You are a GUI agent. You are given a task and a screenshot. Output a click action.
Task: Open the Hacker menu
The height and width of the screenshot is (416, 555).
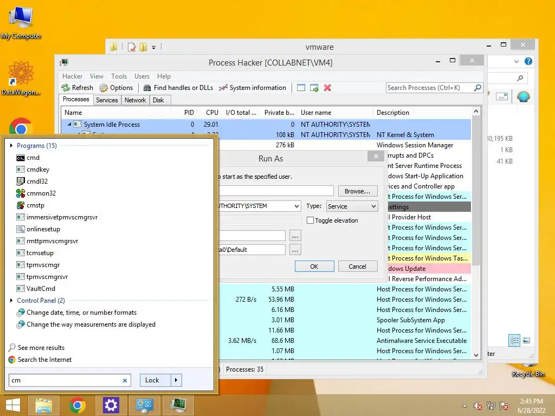[72, 76]
